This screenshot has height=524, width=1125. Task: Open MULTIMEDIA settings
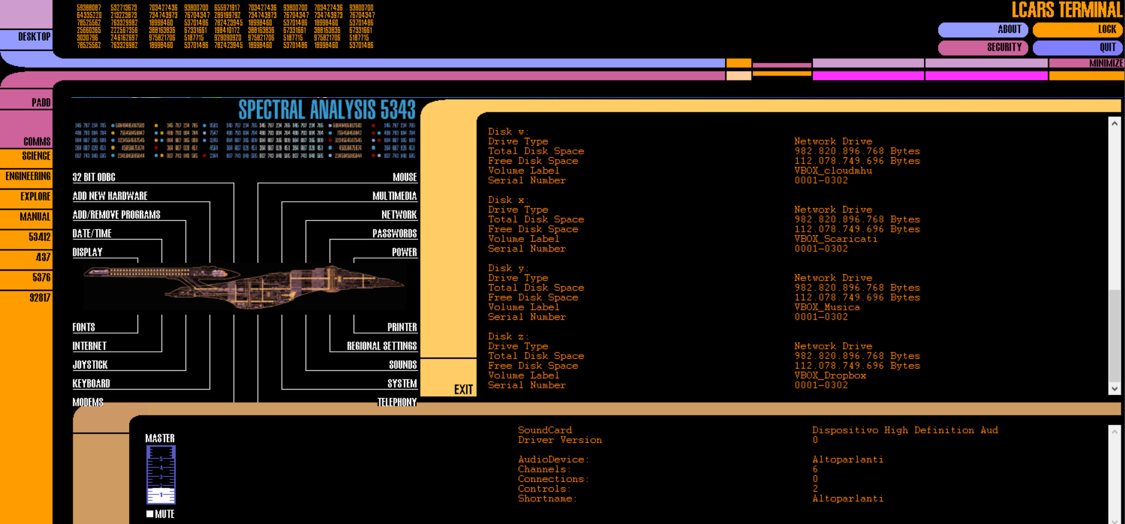(394, 196)
